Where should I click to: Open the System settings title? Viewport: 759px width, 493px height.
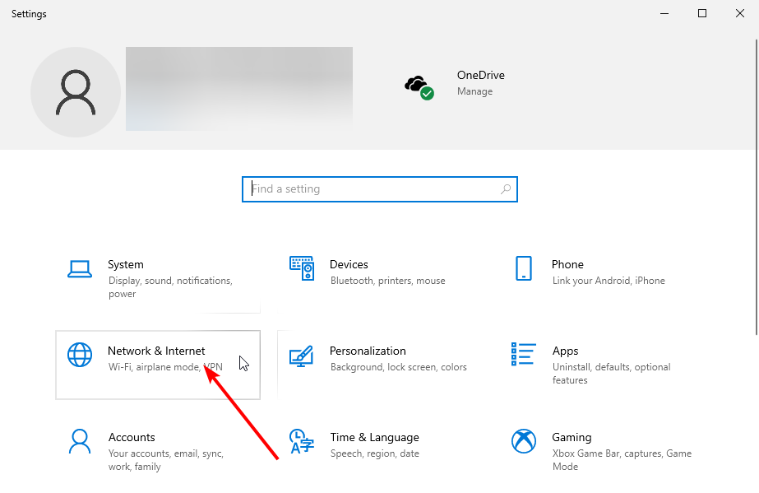[x=125, y=264]
